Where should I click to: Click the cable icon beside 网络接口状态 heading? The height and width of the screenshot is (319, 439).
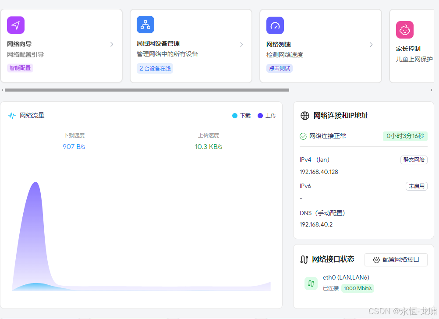tap(304, 259)
